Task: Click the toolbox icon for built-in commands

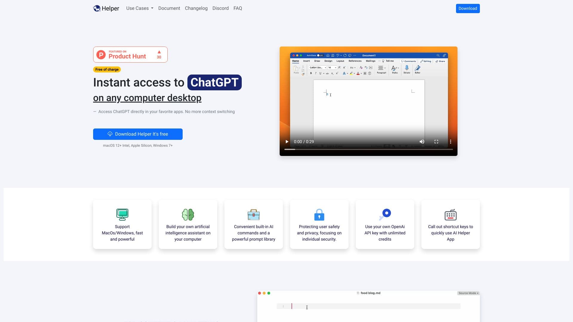Action: click(253, 214)
